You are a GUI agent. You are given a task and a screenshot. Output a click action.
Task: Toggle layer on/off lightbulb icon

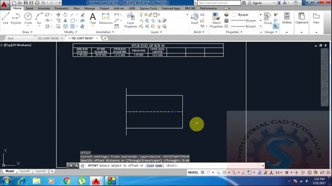pyautogui.click(x=141, y=15)
